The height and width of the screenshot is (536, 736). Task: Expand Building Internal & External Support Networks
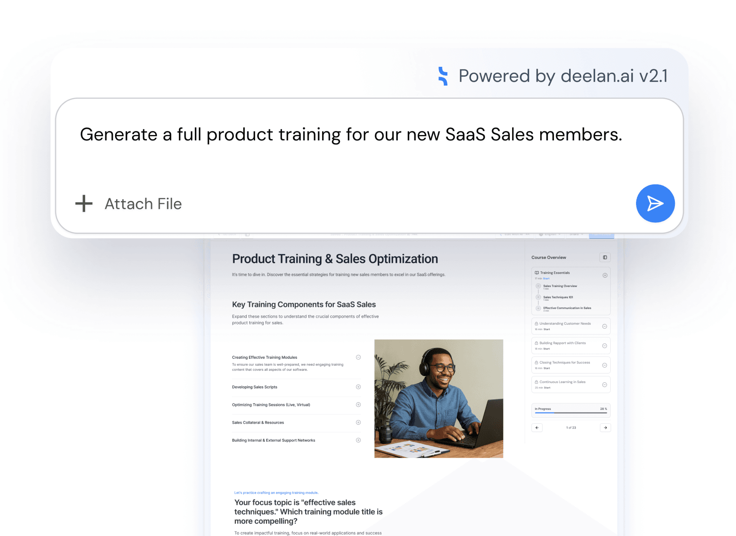pos(358,440)
